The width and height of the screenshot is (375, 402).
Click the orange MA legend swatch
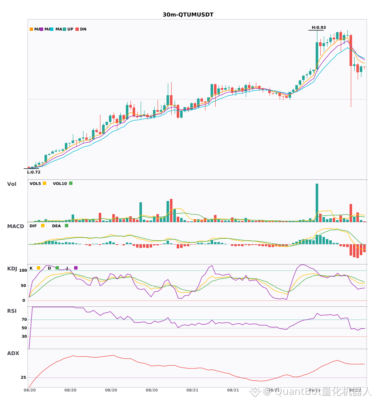click(31, 29)
